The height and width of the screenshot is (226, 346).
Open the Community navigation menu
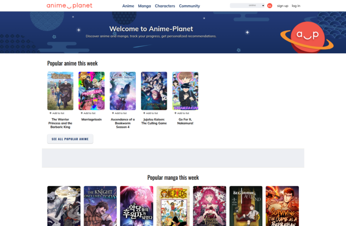pos(189,6)
